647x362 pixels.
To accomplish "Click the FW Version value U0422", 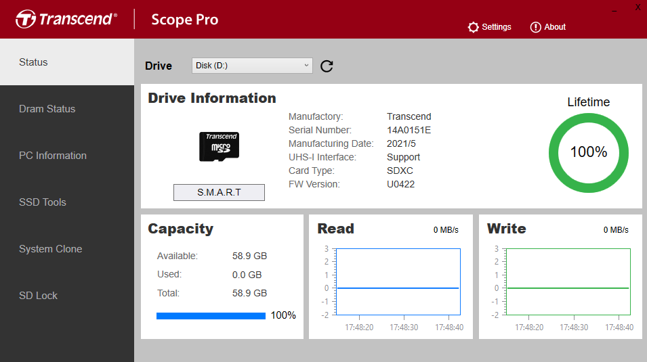I will tap(400, 184).
